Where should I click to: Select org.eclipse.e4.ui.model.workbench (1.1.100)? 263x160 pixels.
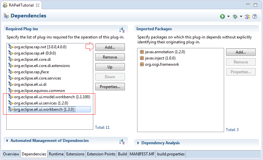tap(52, 97)
